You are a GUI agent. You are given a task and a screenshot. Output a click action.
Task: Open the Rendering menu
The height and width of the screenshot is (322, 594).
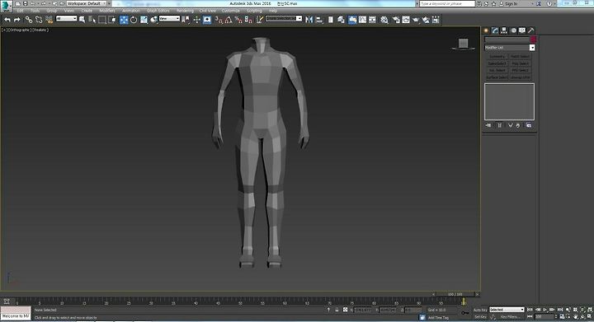tap(186, 11)
